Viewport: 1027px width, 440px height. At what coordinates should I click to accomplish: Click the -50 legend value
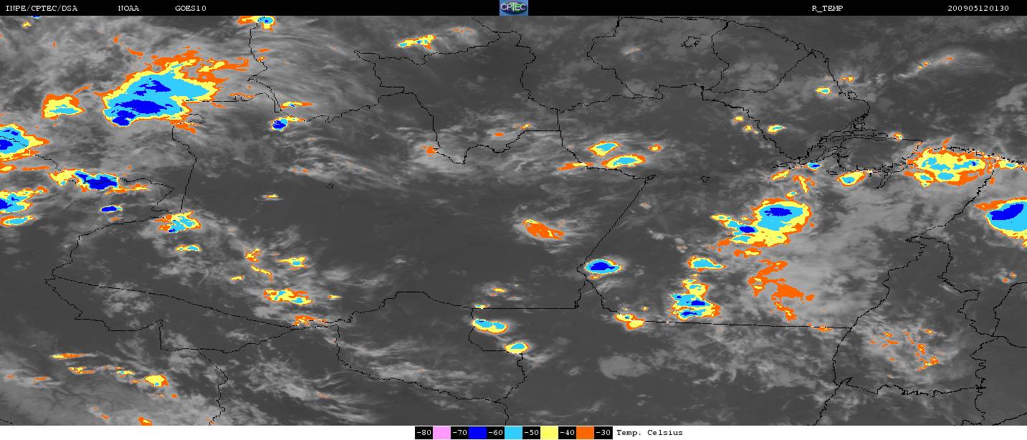532,433
